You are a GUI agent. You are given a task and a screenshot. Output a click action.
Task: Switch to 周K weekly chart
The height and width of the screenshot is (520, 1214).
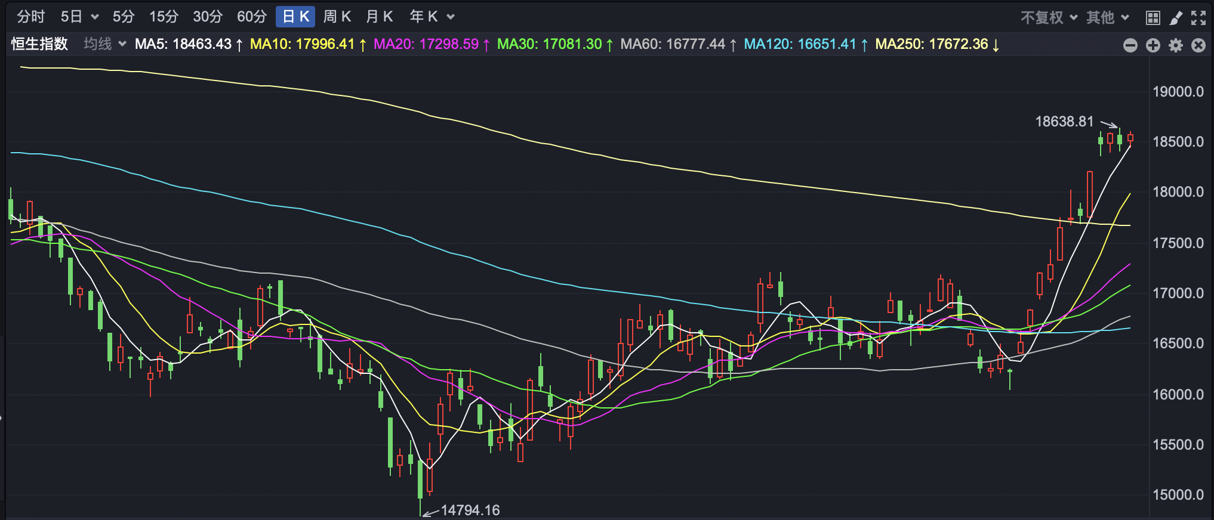(x=337, y=17)
